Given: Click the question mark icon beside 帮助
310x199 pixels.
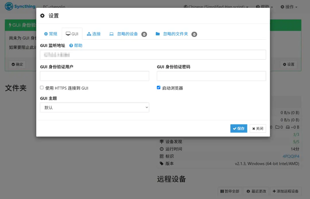Looking at the screenshot, I should pyautogui.click(x=71, y=45).
